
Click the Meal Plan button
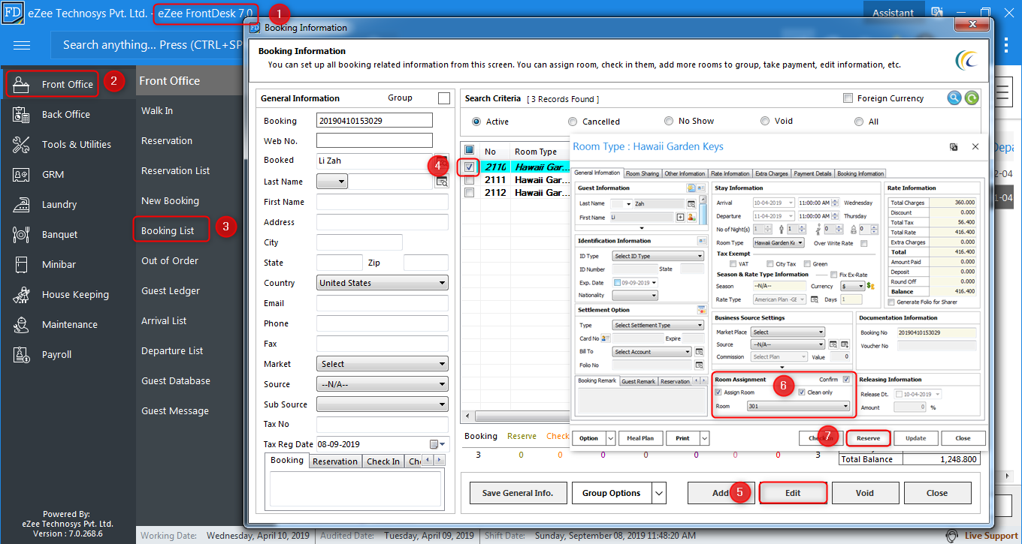point(640,438)
